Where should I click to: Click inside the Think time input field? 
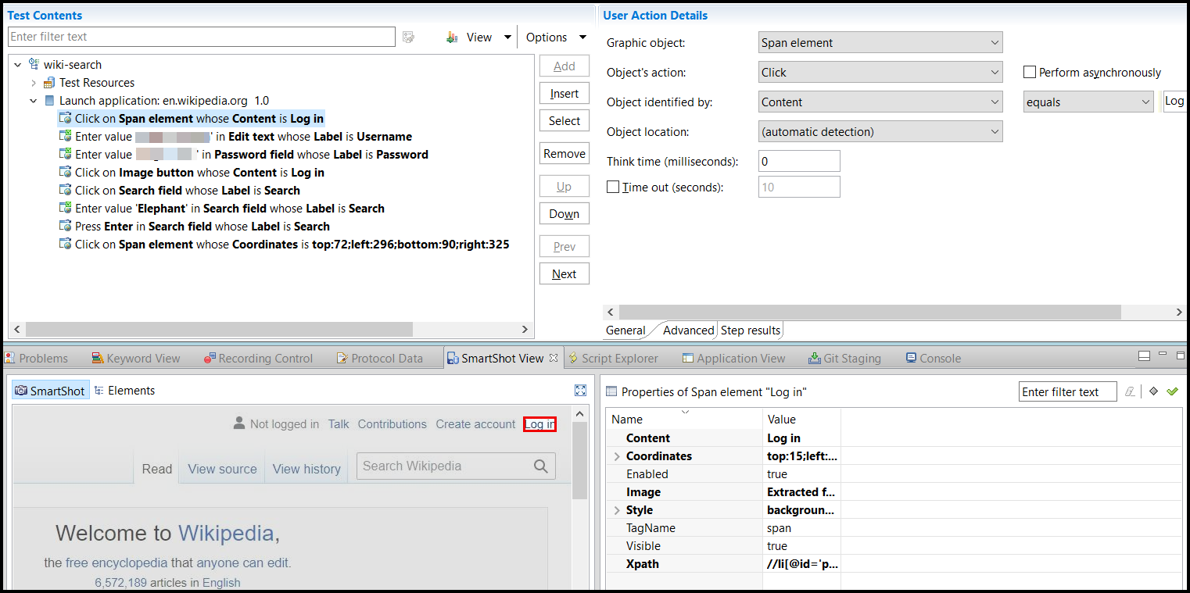pos(798,160)
